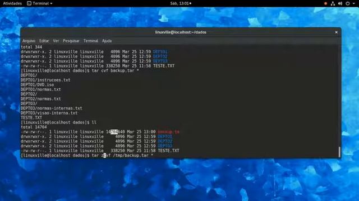Open the Ajuda menu

pyautogui.click(x=107, y=41)
